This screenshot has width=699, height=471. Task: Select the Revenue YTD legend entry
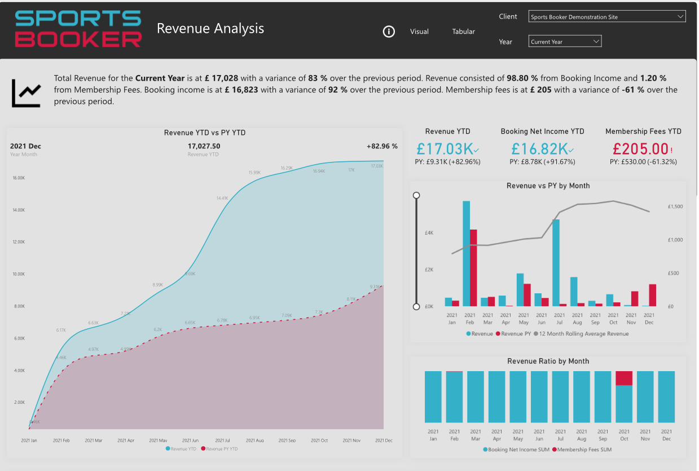point(181,449)
